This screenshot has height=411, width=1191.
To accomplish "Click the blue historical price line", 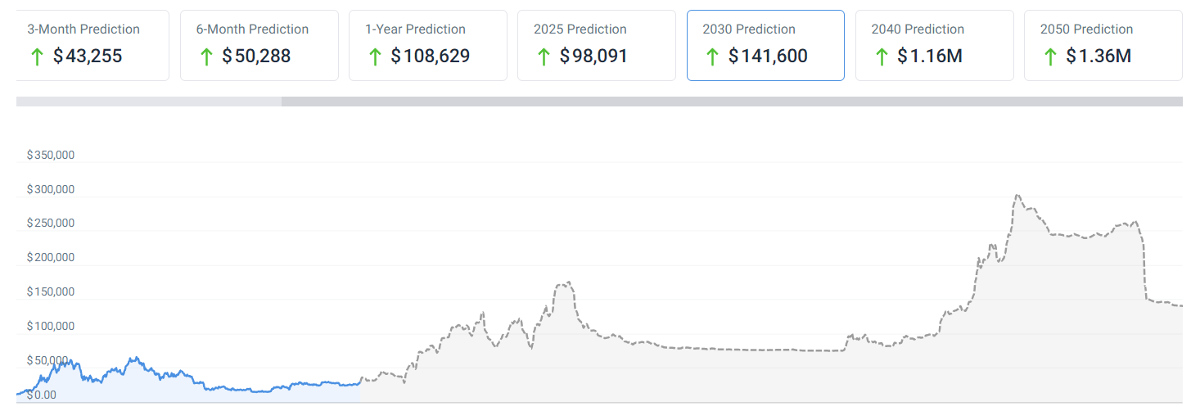I will (x=135, y=359).
